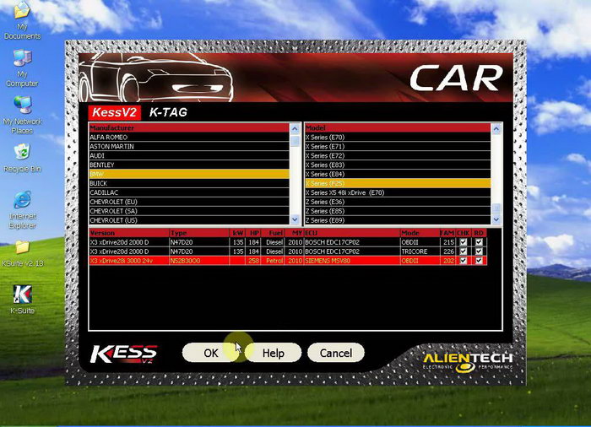
Task: Select X Series (E70) model
Action: click(398, 138)
